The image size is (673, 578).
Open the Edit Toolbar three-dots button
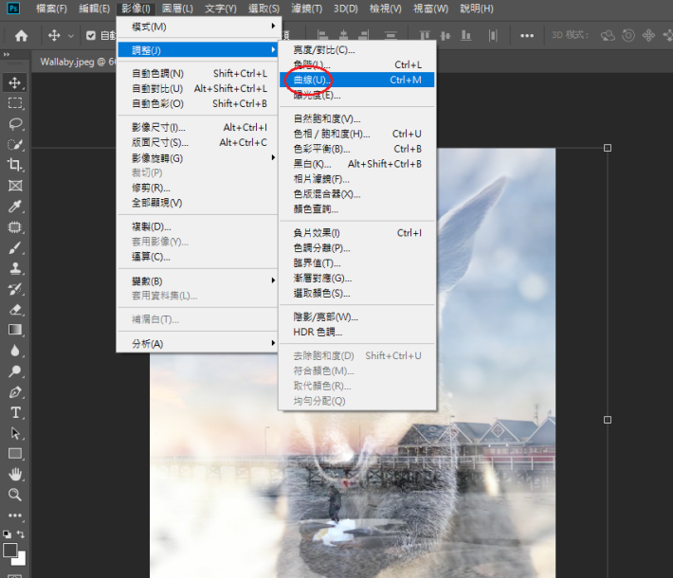tap(15, 515)
